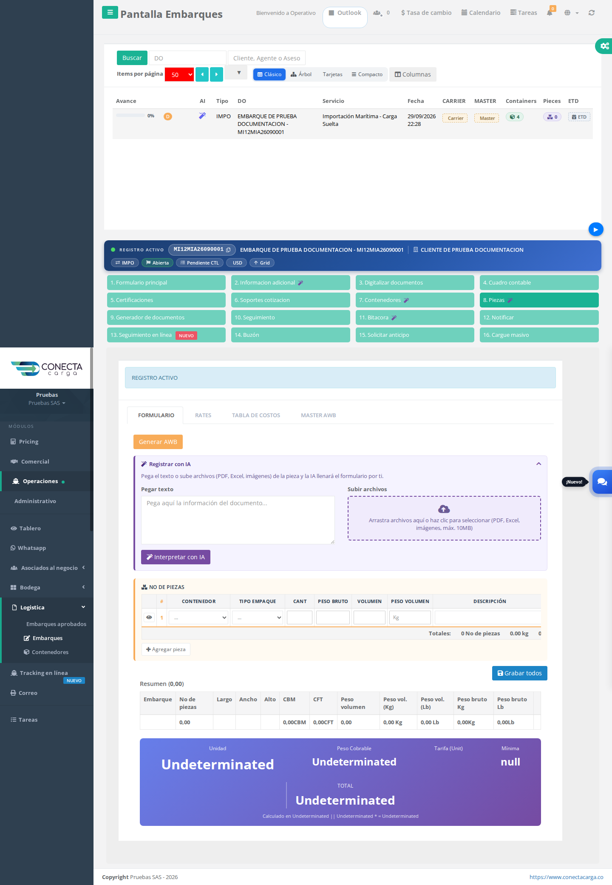This screenshot has height=885, width=612.
Task: Expand Asociados al negocio sidebar menu
Action: point(47,568)
